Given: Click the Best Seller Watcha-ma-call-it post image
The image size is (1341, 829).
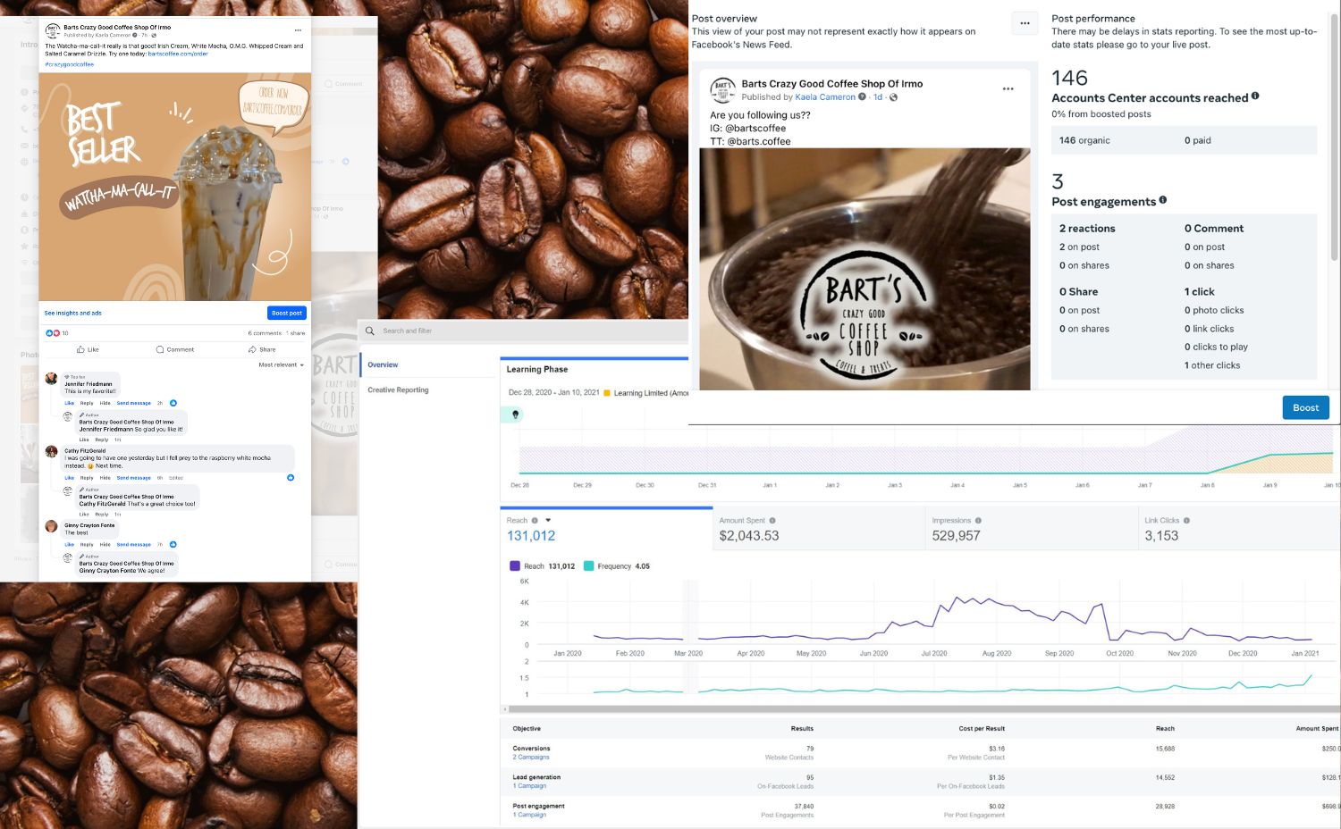Looking at the screenshot, I should pyautogui.click(x=174, y=187).
